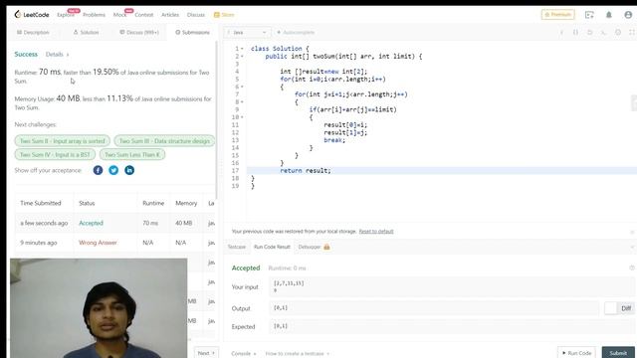The image size is (637, 358).
Task: Click the Runtime column header
Action: point(153,203)
